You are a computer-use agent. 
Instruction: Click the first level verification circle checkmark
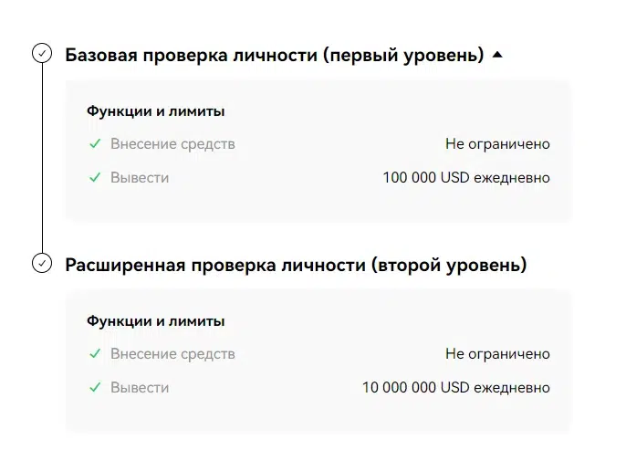click(x=42, y=53)
